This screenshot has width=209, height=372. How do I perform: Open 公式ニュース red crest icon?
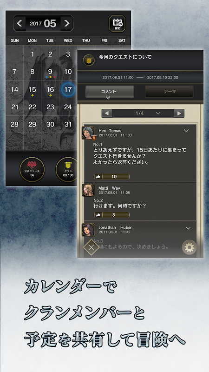pos(32,169)
